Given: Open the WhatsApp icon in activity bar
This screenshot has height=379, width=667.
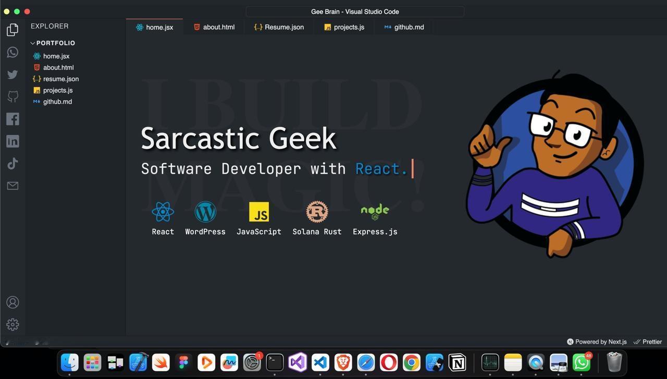Looking at the screenshot, I should pos(13,53).
